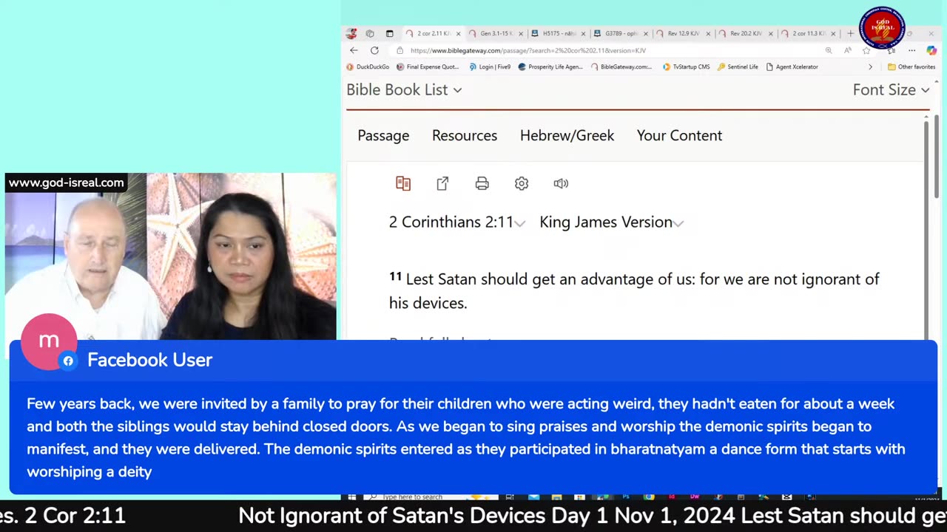Open the Login | Five9 bookmark
The width and height of the screenshot is (947, 532).
point(490,66)
